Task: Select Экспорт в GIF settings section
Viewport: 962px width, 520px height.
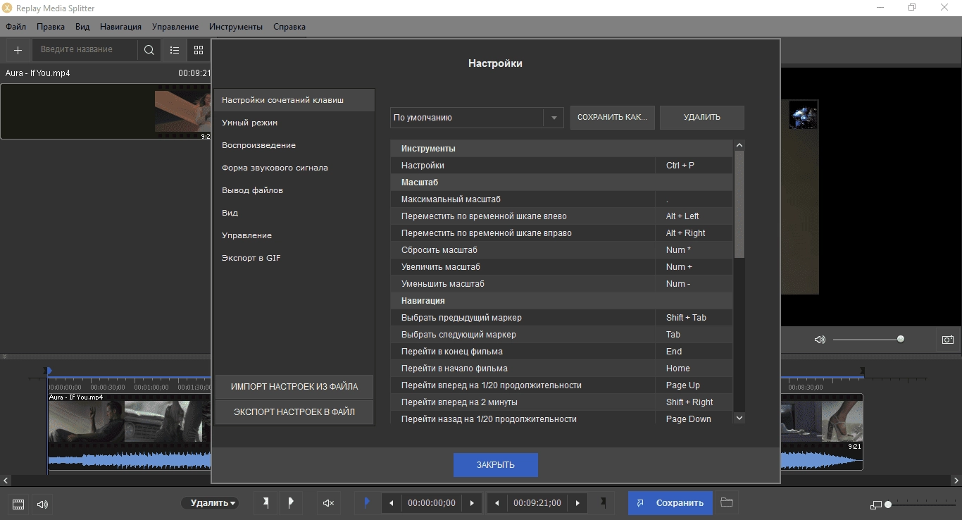Action: coord(294,258)
